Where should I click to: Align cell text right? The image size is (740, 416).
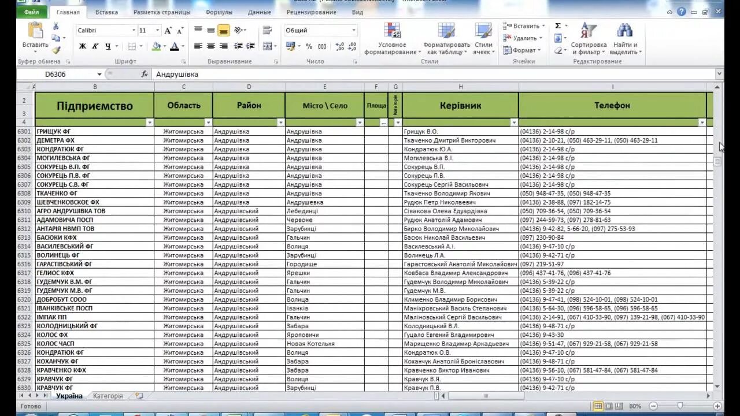pos(224,46)
